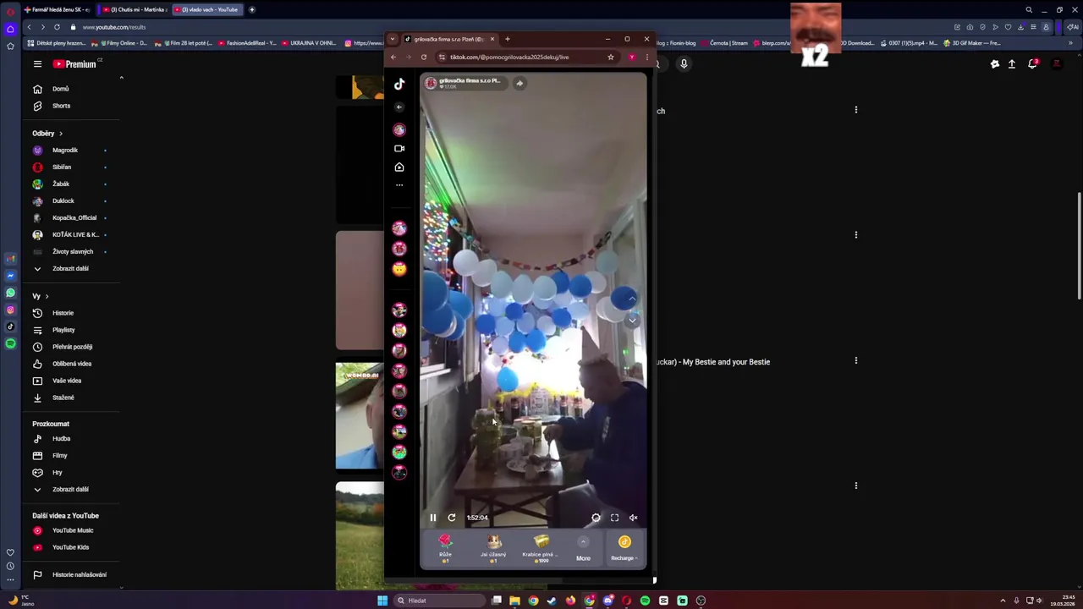The image size is (1083, 609).
Task: Click the back arrow in the TikTok sidebar
Action: click(x=399, y=107)
